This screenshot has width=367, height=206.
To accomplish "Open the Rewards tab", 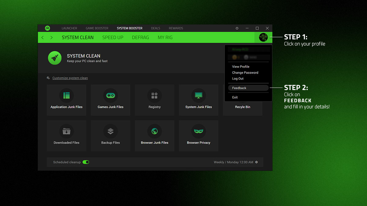I will click(x=176, y=28).
